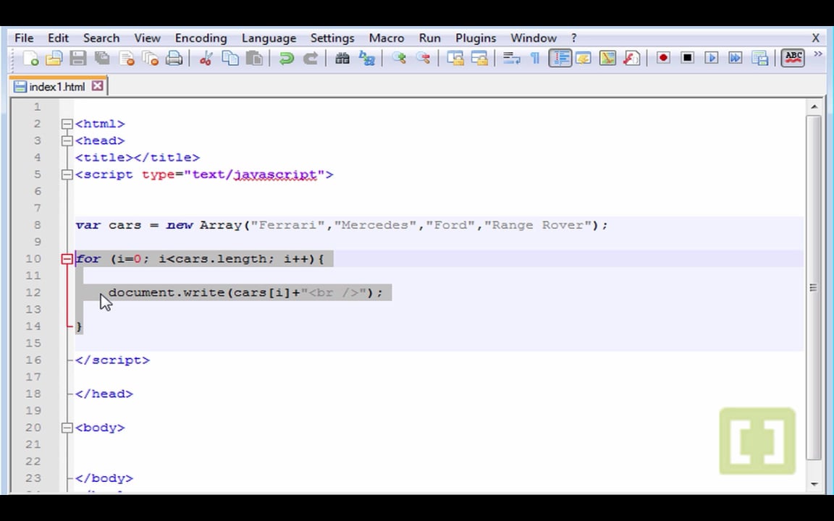
Task: Open the View menu
Action: click(x=148, y=38)
